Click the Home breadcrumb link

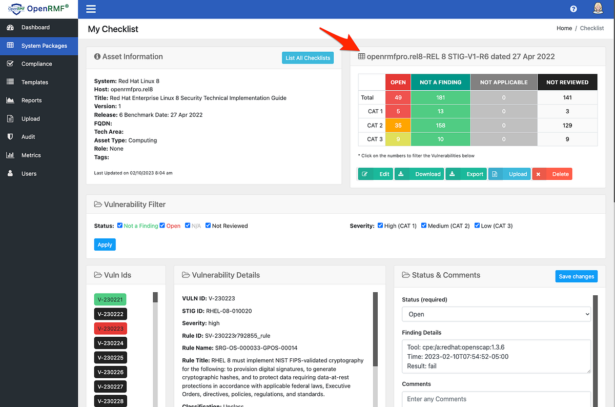pos(564,28)
